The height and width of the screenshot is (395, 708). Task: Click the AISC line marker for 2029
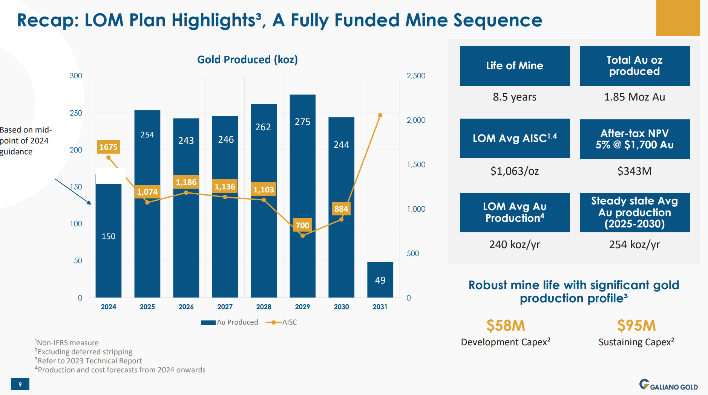point(303,236)
